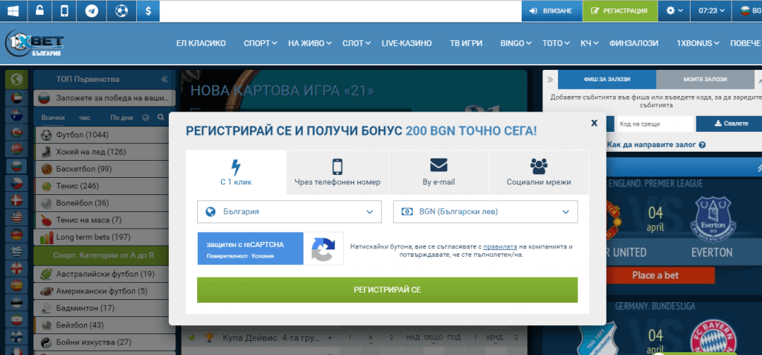Choose the Социални мрежи tab

click(x=538, y=173)
